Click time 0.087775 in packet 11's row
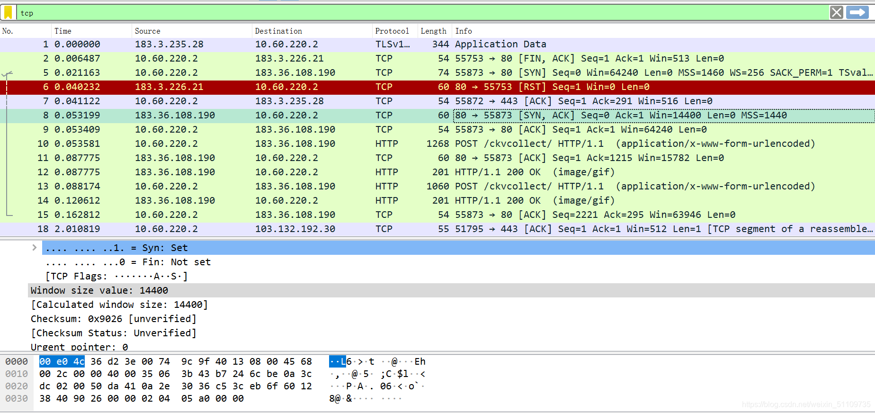Screen dimensions: 875x413 click(x=77, y=158)
